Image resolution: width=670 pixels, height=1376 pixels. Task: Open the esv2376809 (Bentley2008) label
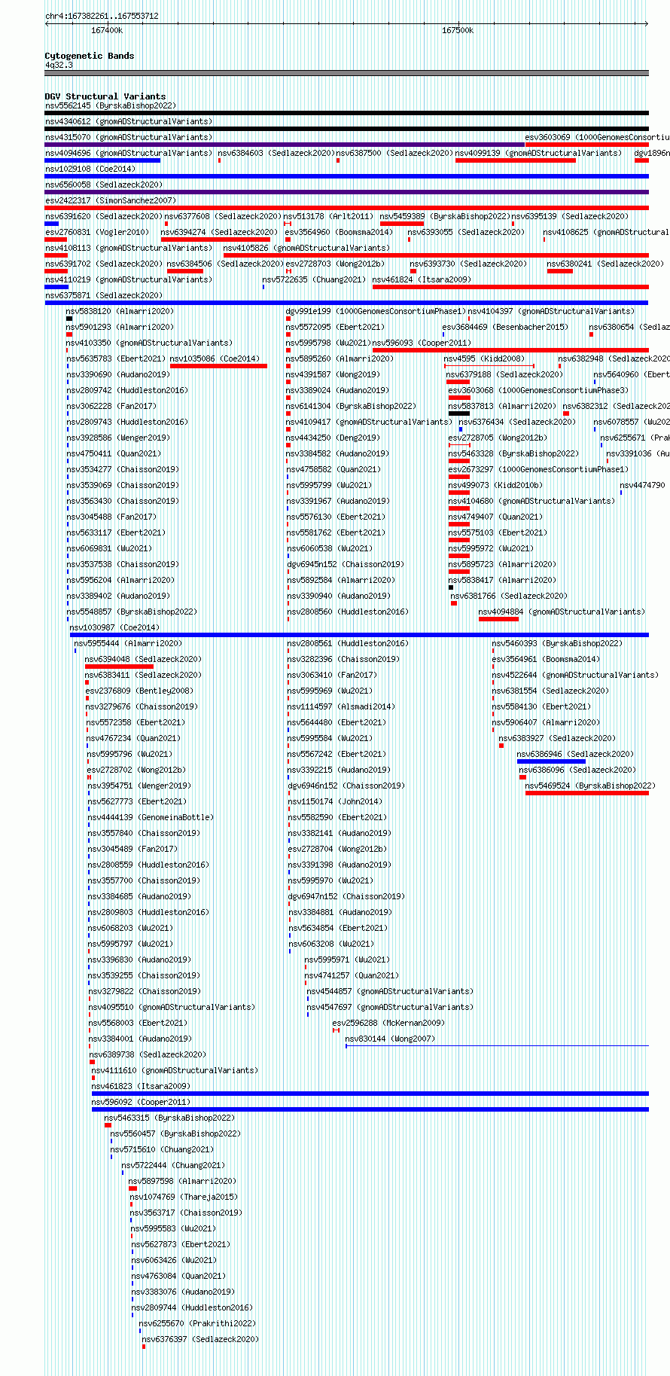coord(139,691)
